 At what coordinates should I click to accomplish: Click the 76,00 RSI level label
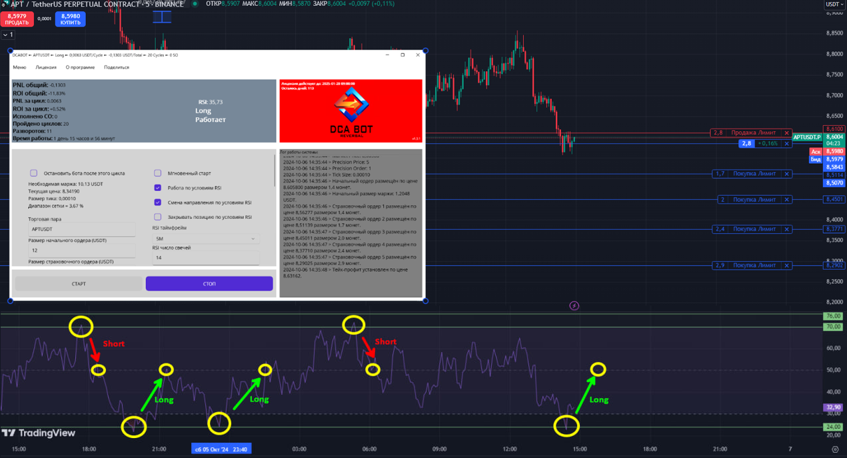tap(834, 317)
